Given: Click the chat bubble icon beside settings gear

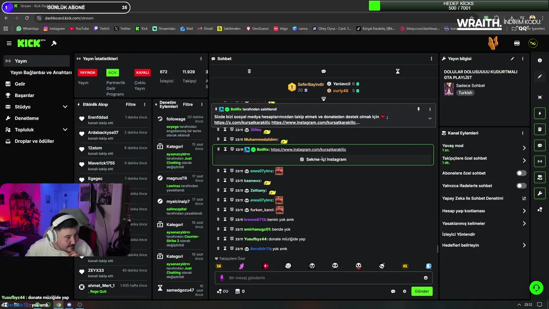Looking at the screenshot, I should point(393,291).
